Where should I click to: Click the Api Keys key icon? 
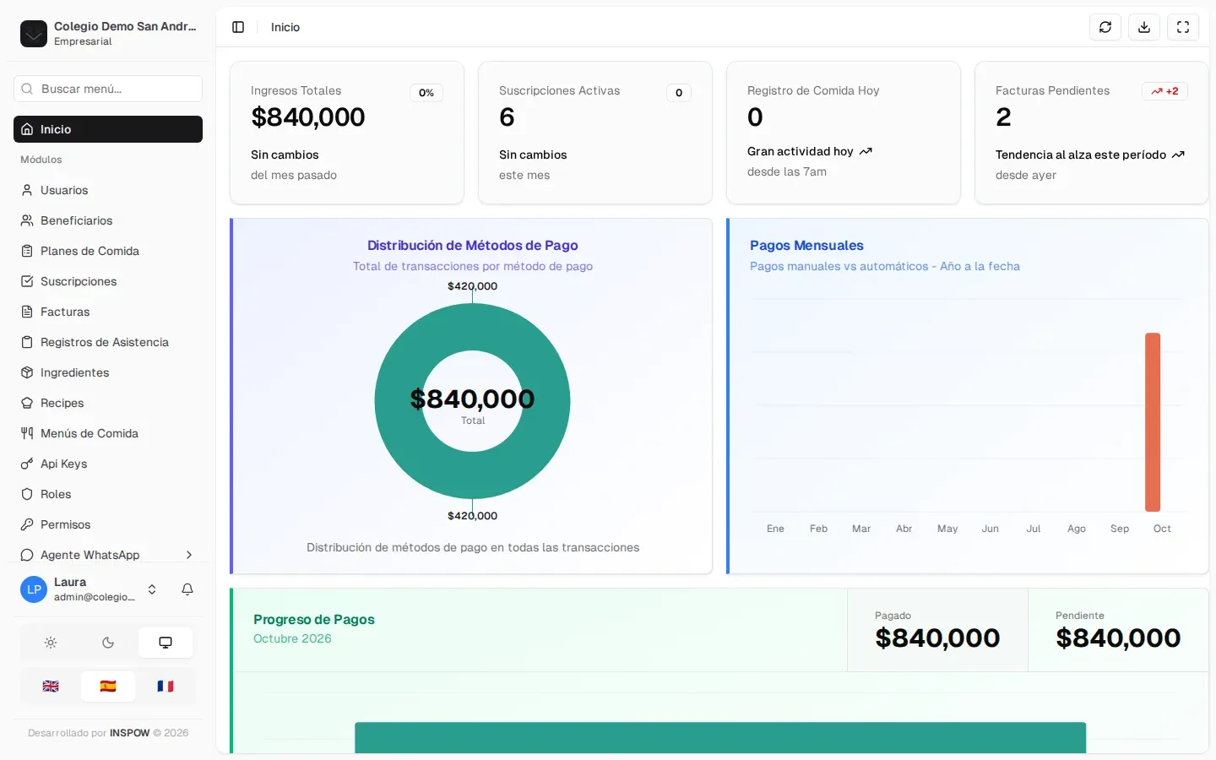pos(27,464)
